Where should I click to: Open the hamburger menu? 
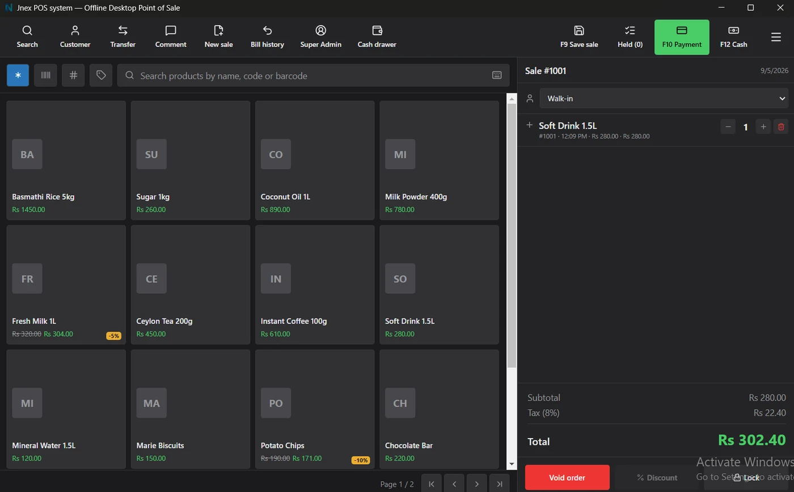tap(776, 37)
